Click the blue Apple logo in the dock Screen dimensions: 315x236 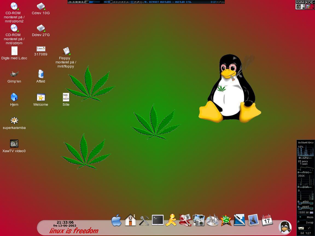116,220
